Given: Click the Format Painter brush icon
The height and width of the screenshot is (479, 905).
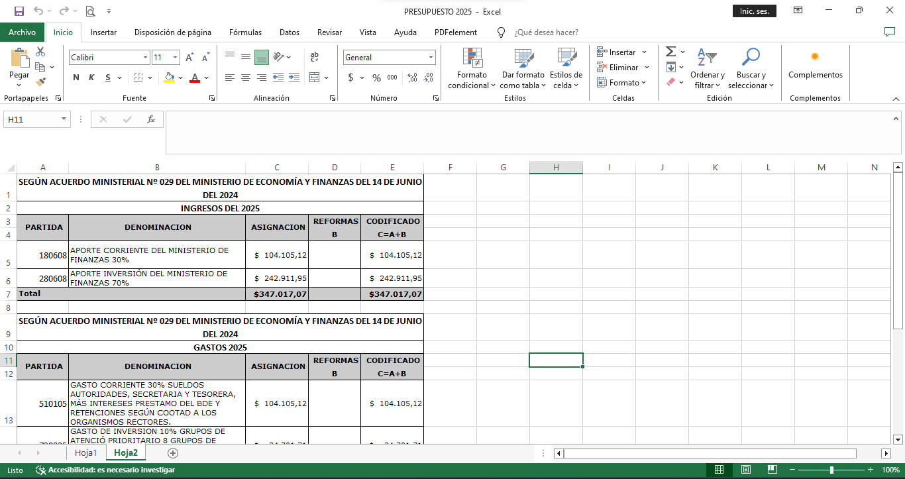Looking at the screenshot, I should [40, 82].
